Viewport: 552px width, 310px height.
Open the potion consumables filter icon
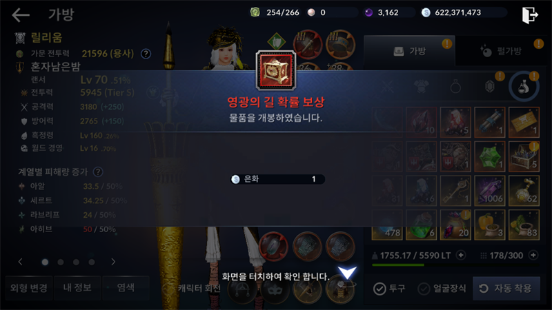(x=524, y=87)
